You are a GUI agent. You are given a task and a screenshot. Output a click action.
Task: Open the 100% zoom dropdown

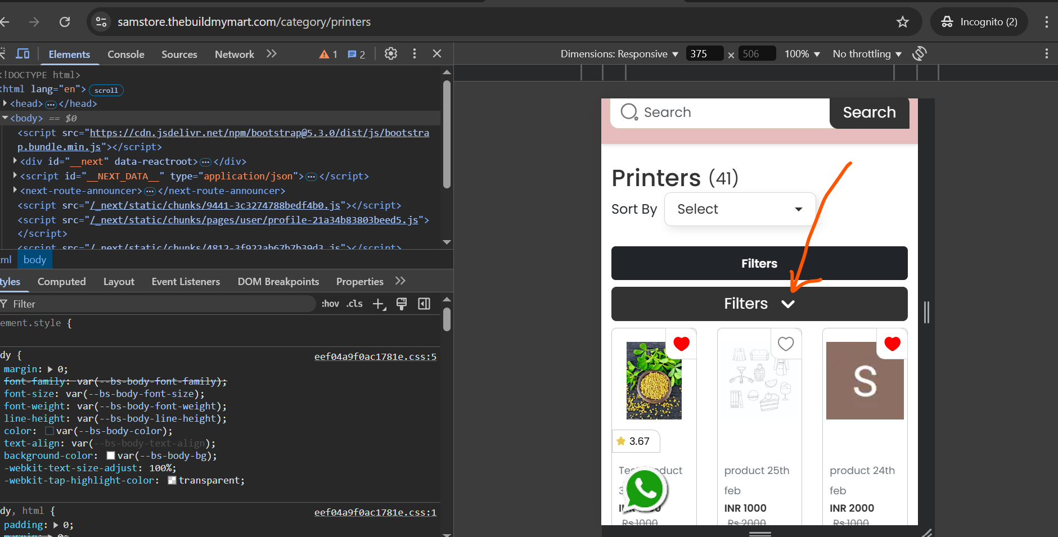pyautogui.click(x=802, y=54)
